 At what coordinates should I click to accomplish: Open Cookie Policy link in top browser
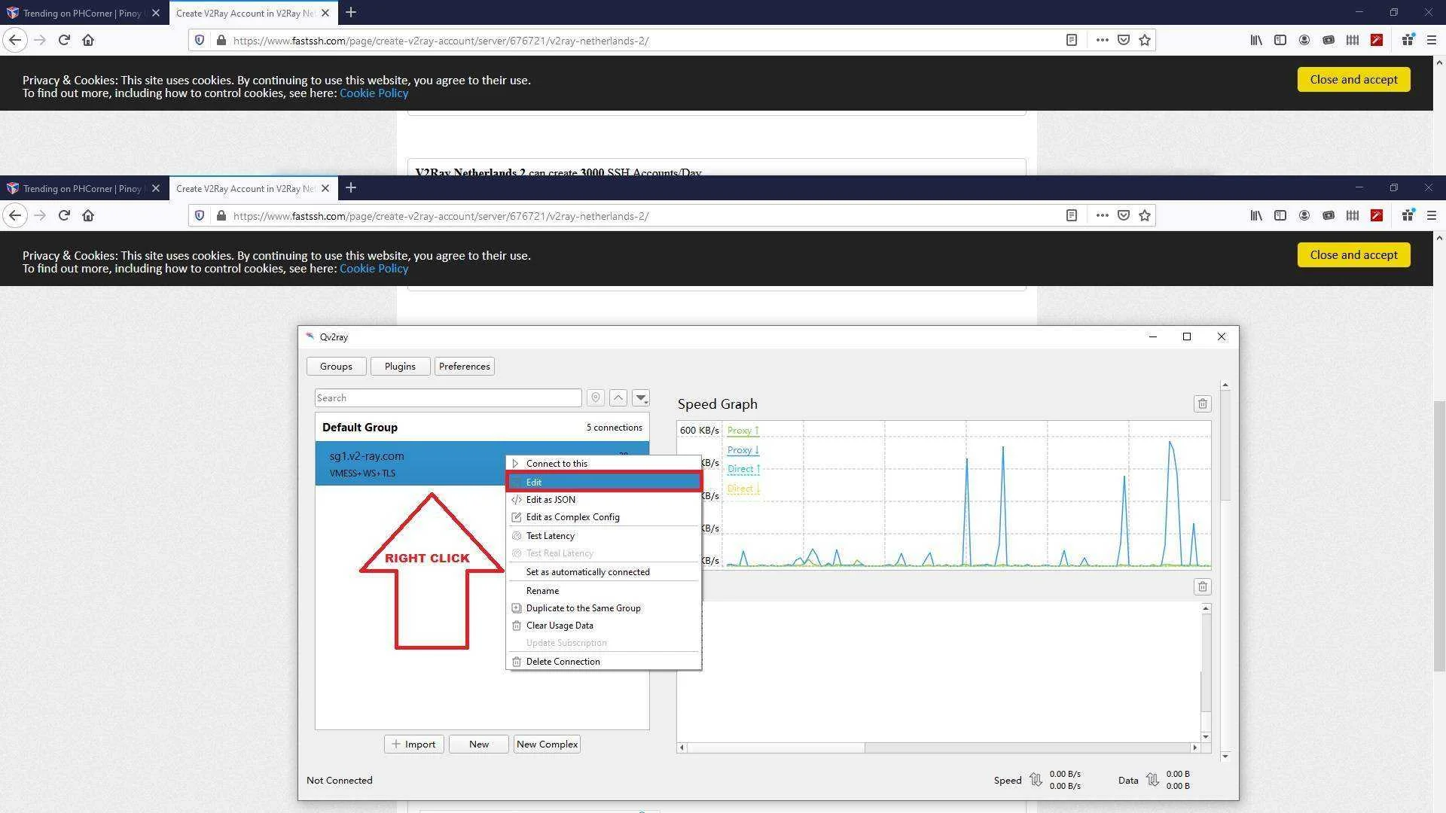(374, 93)
